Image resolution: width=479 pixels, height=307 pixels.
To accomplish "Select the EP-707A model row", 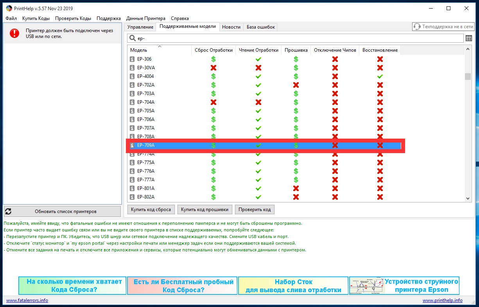I will point(264,128).
